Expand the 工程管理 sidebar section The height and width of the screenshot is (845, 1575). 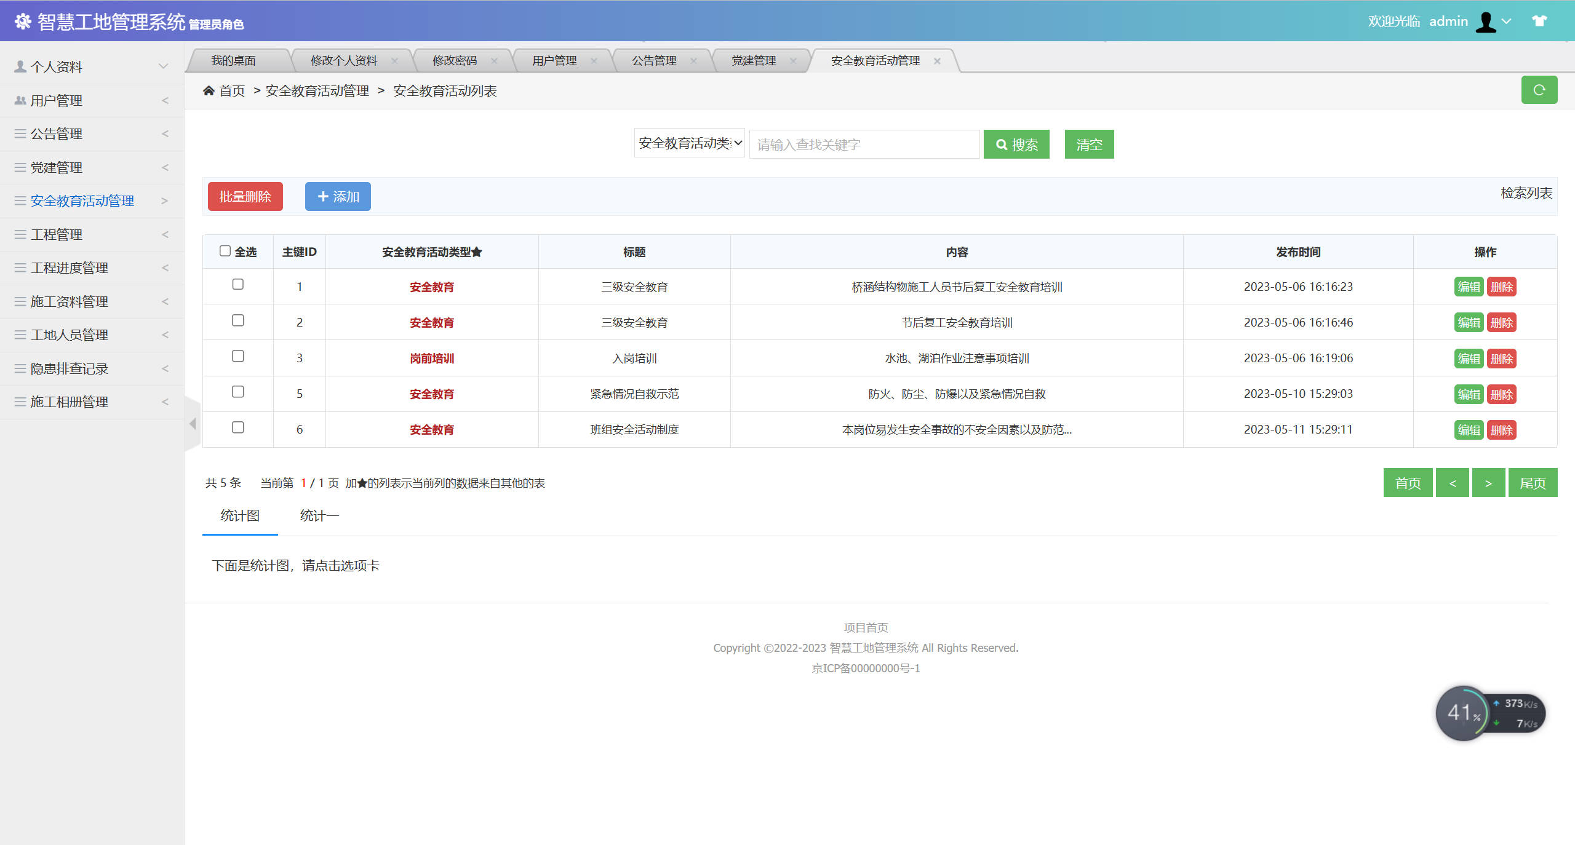tap(57, 234)
